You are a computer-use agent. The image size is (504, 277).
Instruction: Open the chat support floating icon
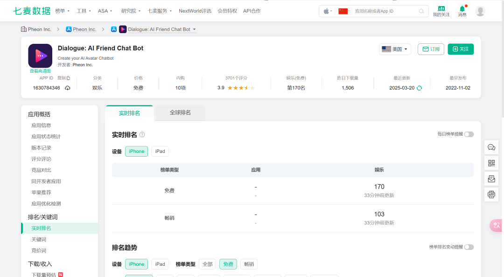pyautogui.click(x=491, y=147)
